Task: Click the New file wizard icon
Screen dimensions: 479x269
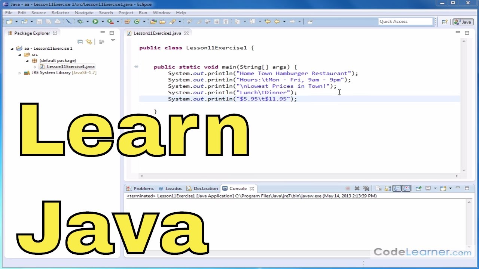Action: 9,22
